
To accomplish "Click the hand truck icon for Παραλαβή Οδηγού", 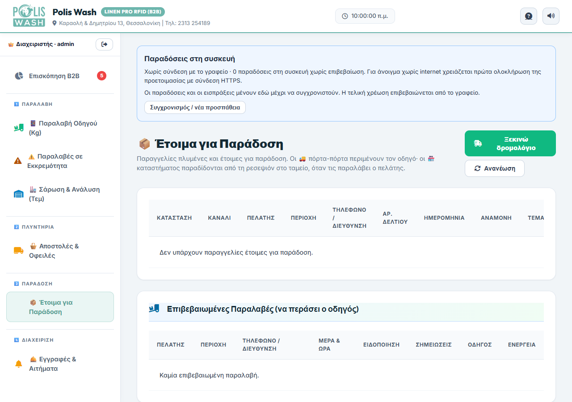I will (18, 128).
